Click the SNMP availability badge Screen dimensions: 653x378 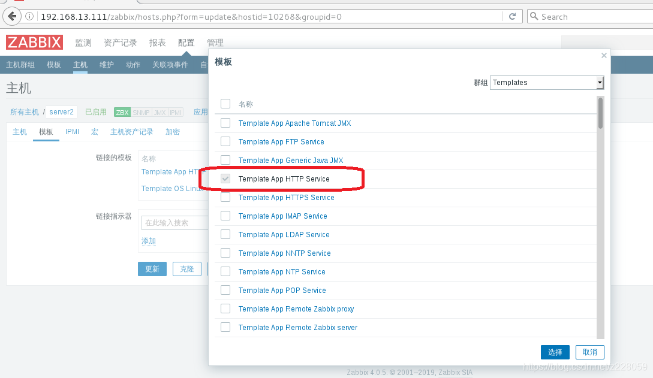click(x=141, y=112)
